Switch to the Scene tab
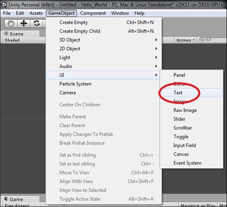This screenshot has height=207, width=227. [20, 34]
